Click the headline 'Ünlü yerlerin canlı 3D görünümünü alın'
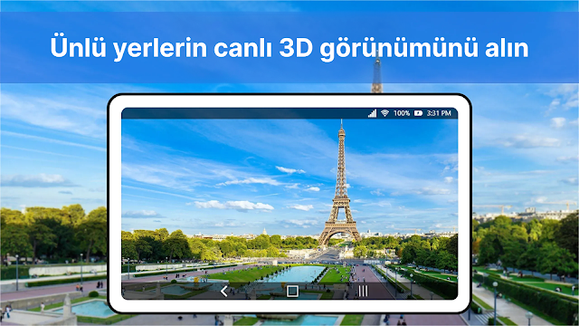579x326 pixels. coord(289,48)
